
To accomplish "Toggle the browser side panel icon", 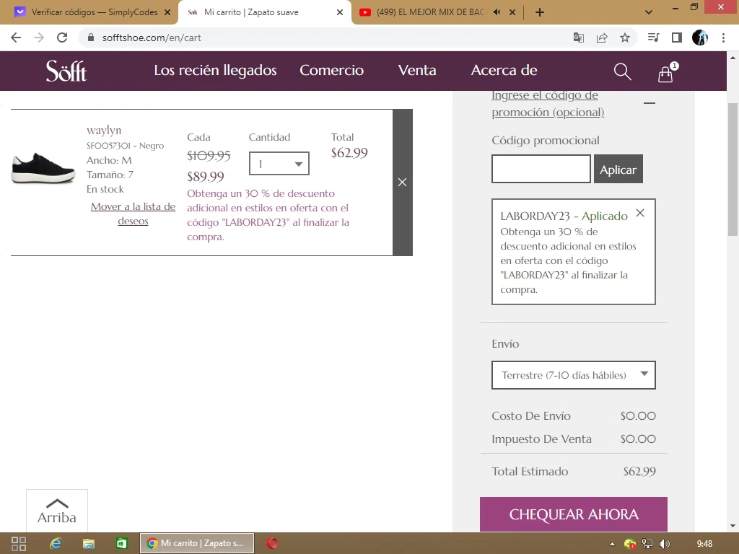I will tap(677, 38).
